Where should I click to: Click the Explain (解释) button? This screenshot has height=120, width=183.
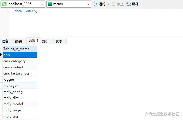pyautogui.click(x=132, y=4)
